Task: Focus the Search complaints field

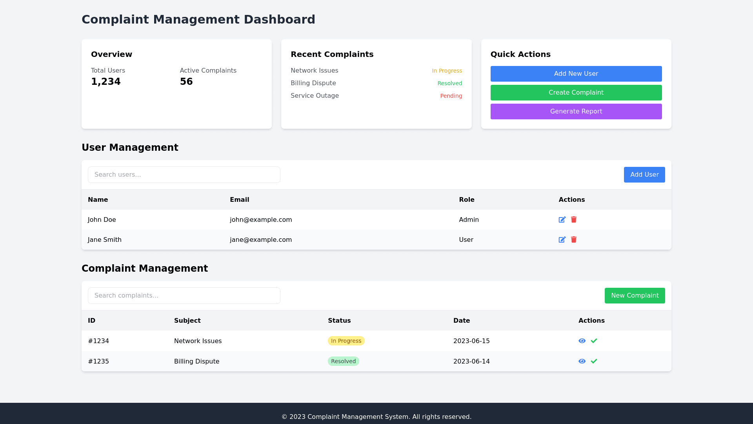Action: pos(184,296)
